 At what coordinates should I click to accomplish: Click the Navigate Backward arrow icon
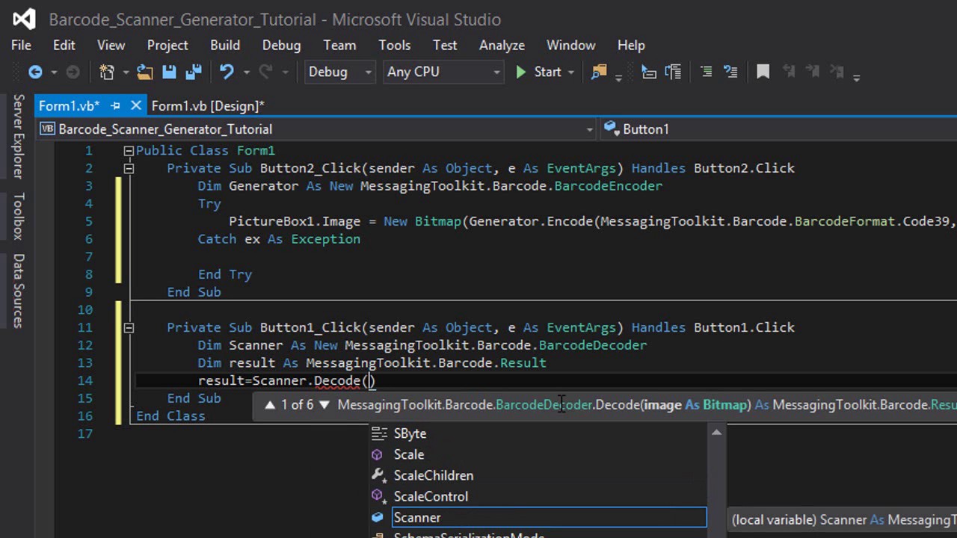[x=35, y=72]
